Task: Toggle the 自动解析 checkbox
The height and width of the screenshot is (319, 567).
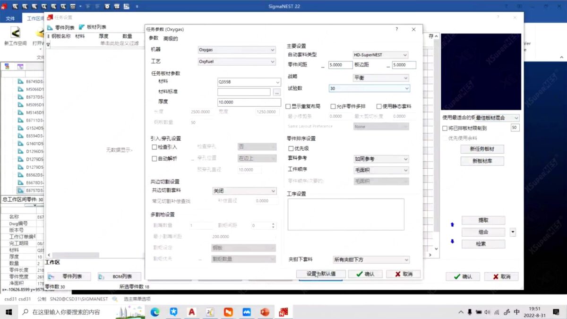Action: click(154, 159)
